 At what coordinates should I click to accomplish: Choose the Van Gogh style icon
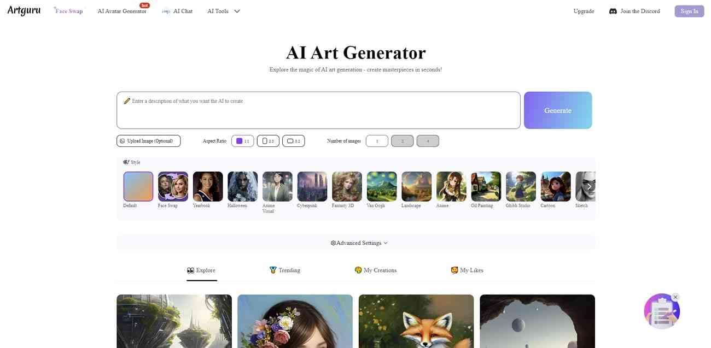coord(382,186)
